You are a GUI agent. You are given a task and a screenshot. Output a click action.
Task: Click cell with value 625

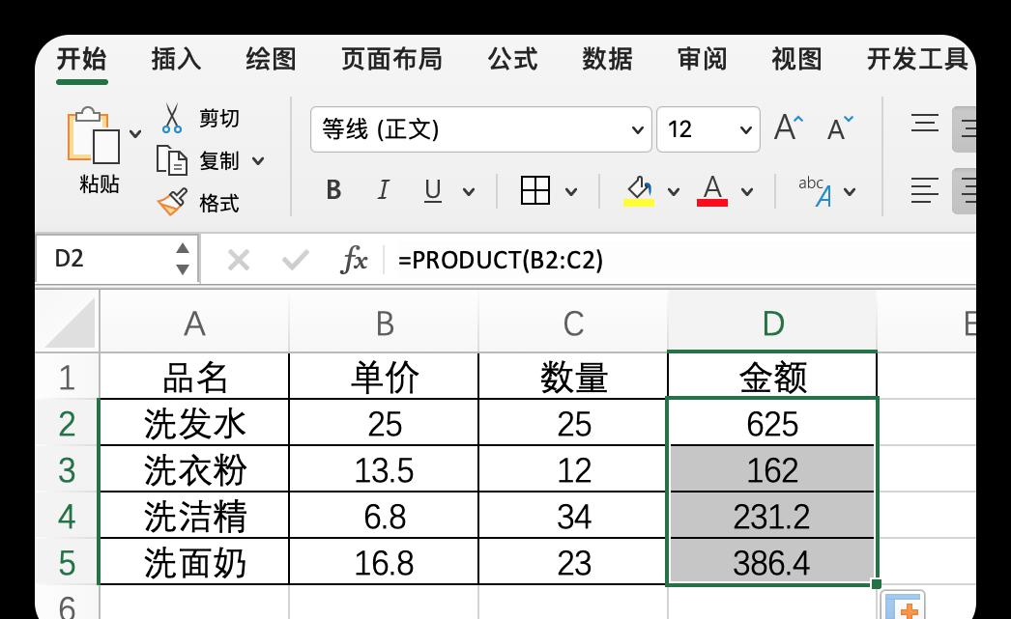click(x=772, y=423)
